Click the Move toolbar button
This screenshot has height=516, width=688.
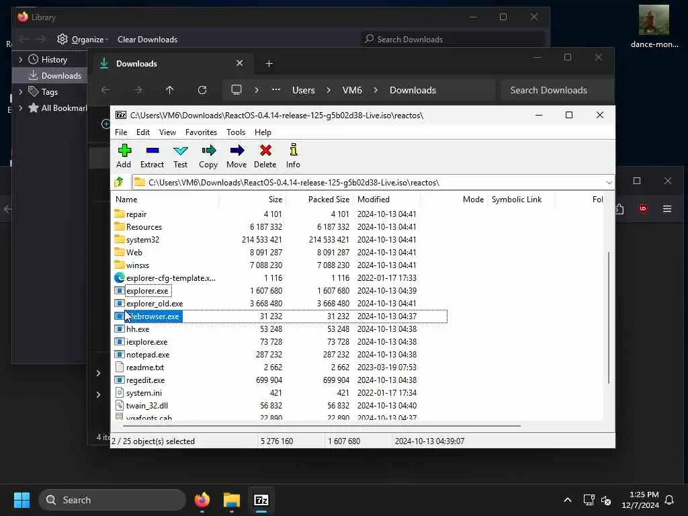236,156
